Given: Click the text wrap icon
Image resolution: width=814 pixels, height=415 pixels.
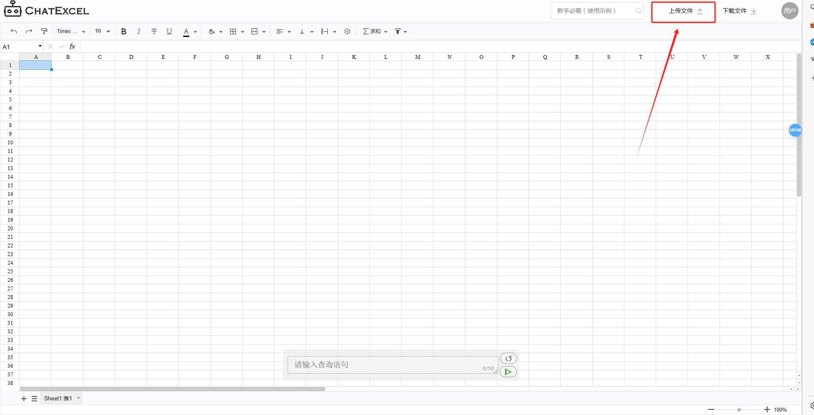Looking at the screenshot, I should coord(325,31).
